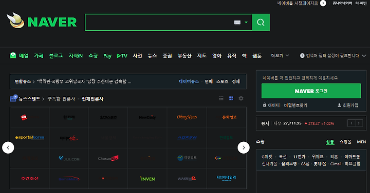The height and width of the screenshot is (193, 370).
Task: Open the 11번가 shopping mall link
Action: click(x=299, y=157)
